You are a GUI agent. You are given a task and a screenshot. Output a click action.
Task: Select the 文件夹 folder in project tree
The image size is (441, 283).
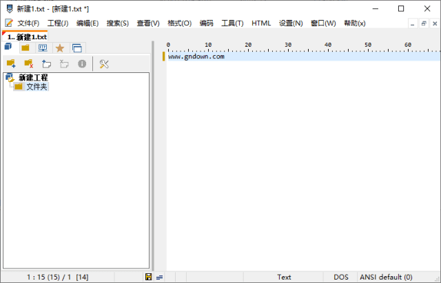(x=36, y=87)
